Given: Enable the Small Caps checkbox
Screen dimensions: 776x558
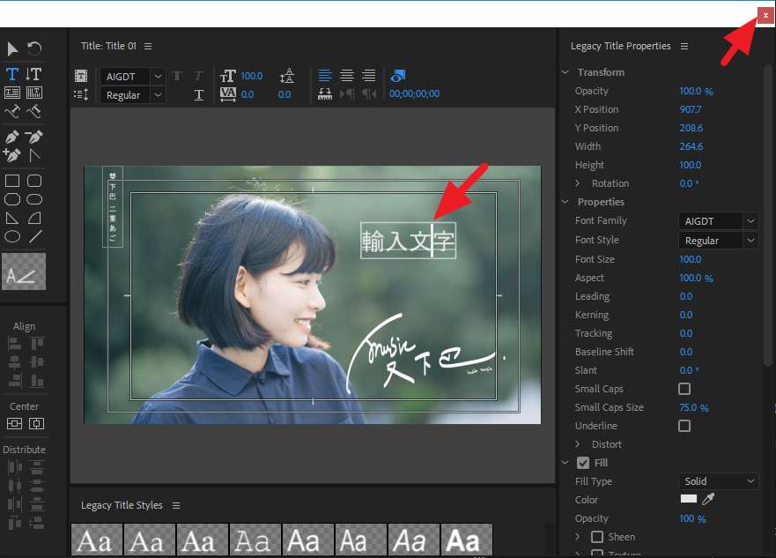Looking at the screenshot, I should [x=684, y=389].
